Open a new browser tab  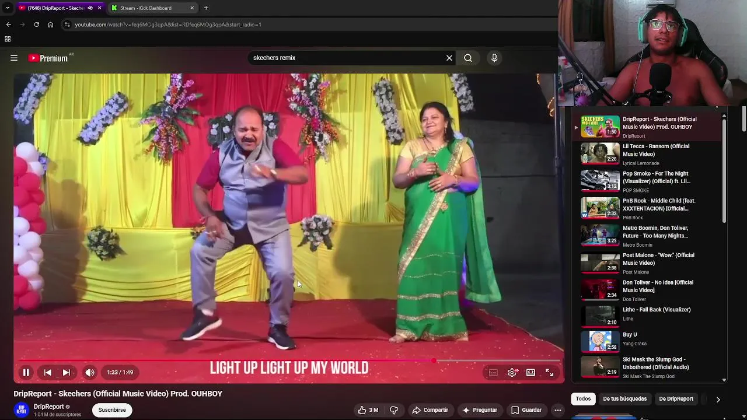[206, 8]
